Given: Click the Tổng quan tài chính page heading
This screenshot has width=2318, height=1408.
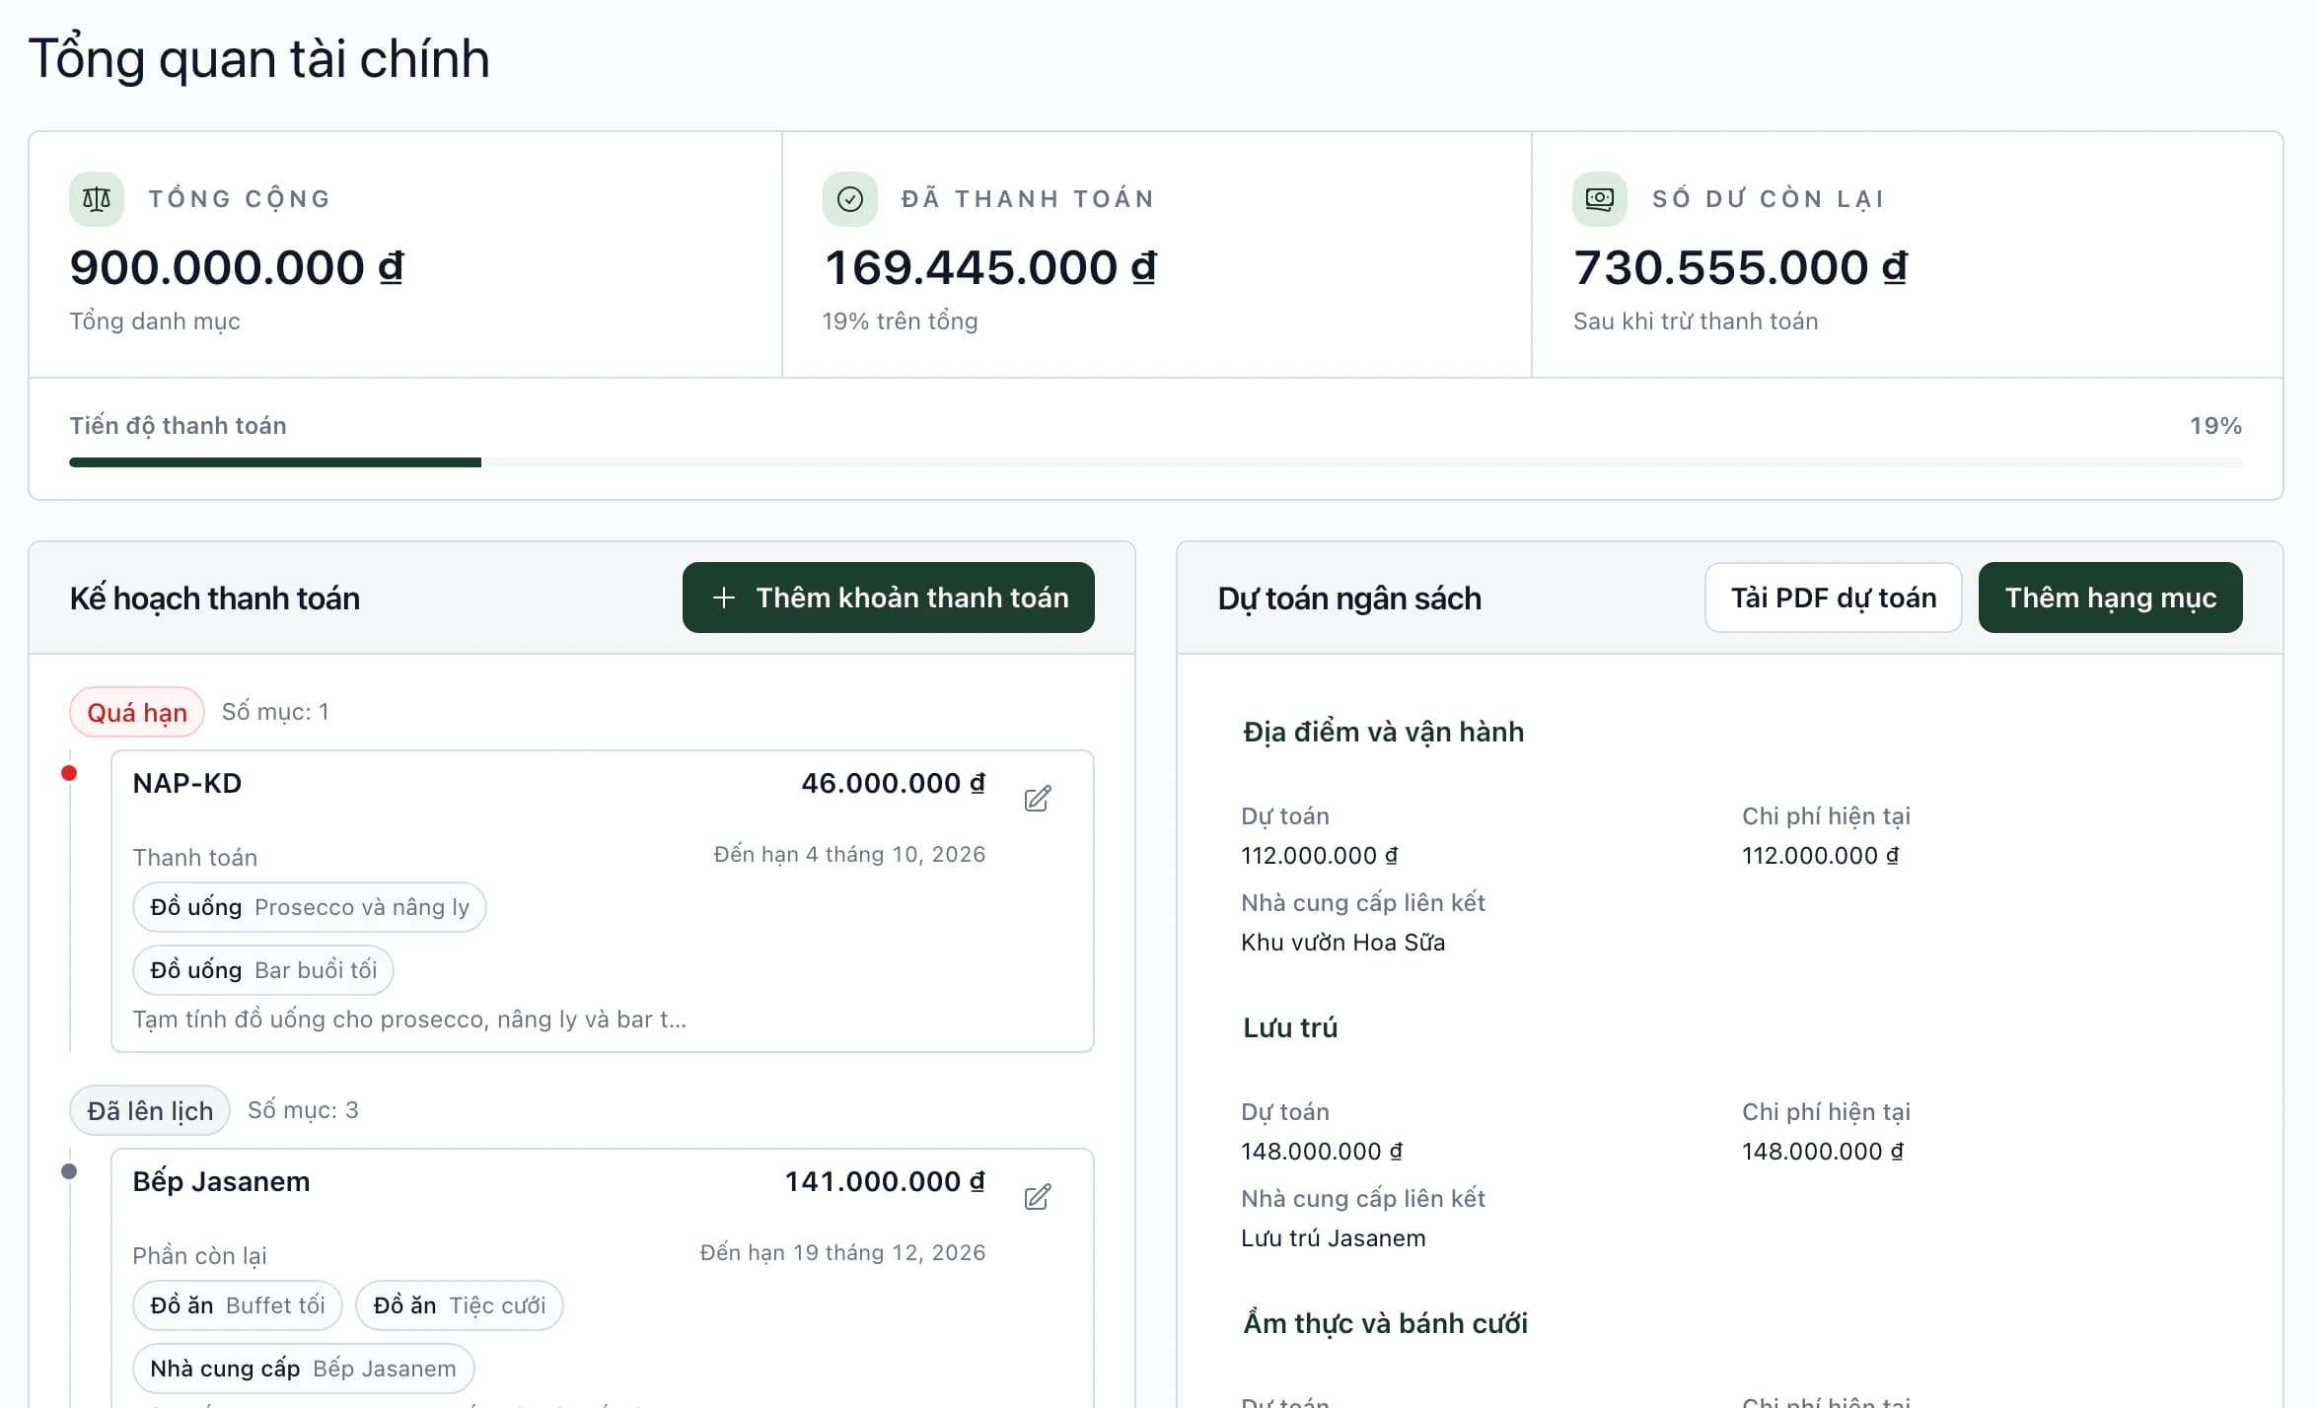Looking at the screenshot, I should (x=259, y=58).
